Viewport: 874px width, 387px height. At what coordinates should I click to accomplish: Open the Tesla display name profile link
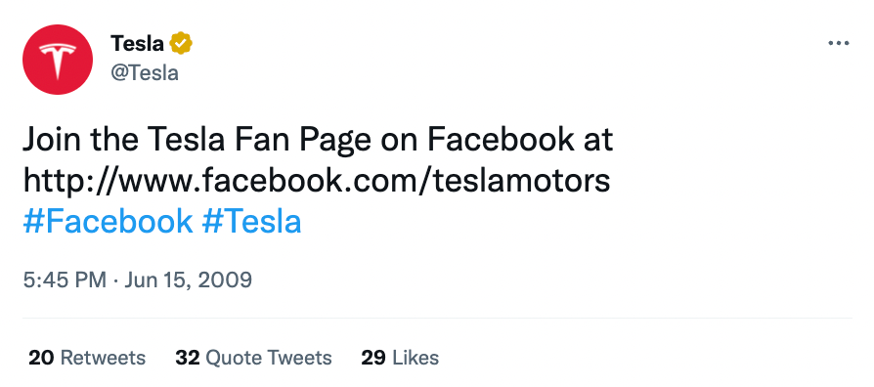tap(137, 43)
